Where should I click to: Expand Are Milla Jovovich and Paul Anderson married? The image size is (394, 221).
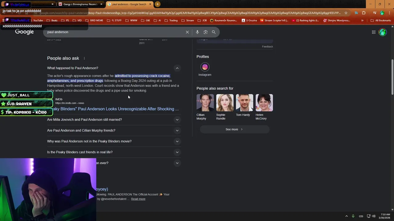[177, 120]
